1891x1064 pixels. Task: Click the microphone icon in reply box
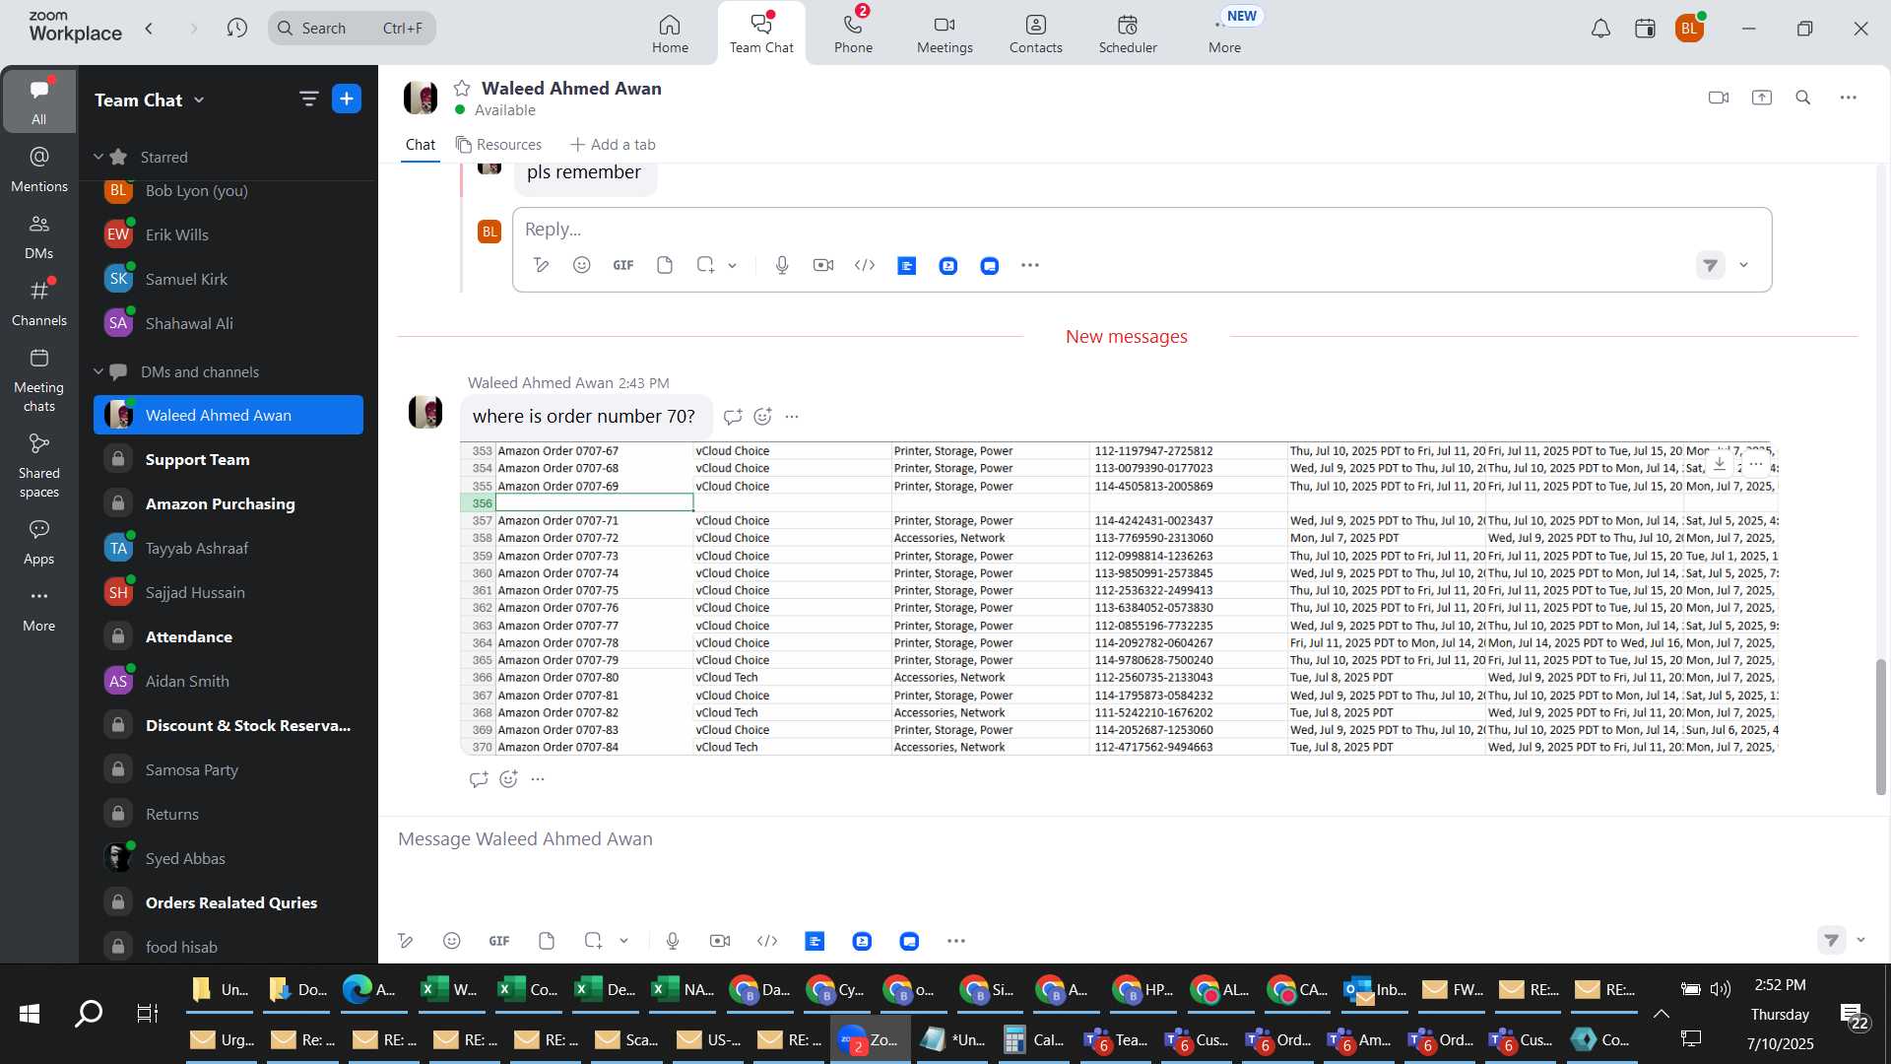(x=782, y=265)
